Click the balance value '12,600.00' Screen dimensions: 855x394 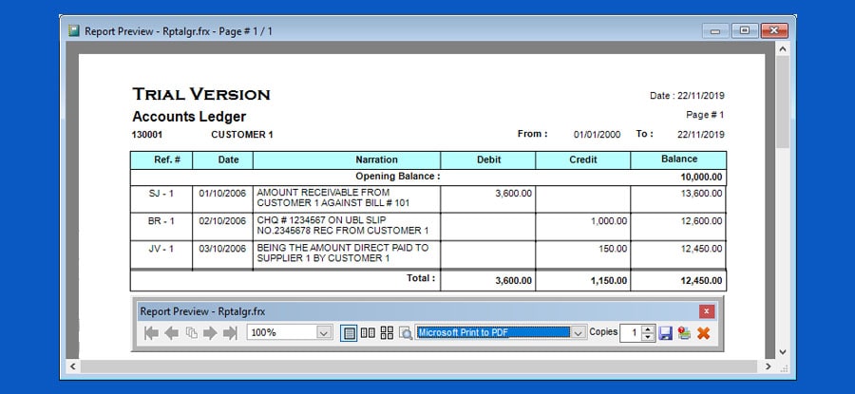(x=702, y=220)
